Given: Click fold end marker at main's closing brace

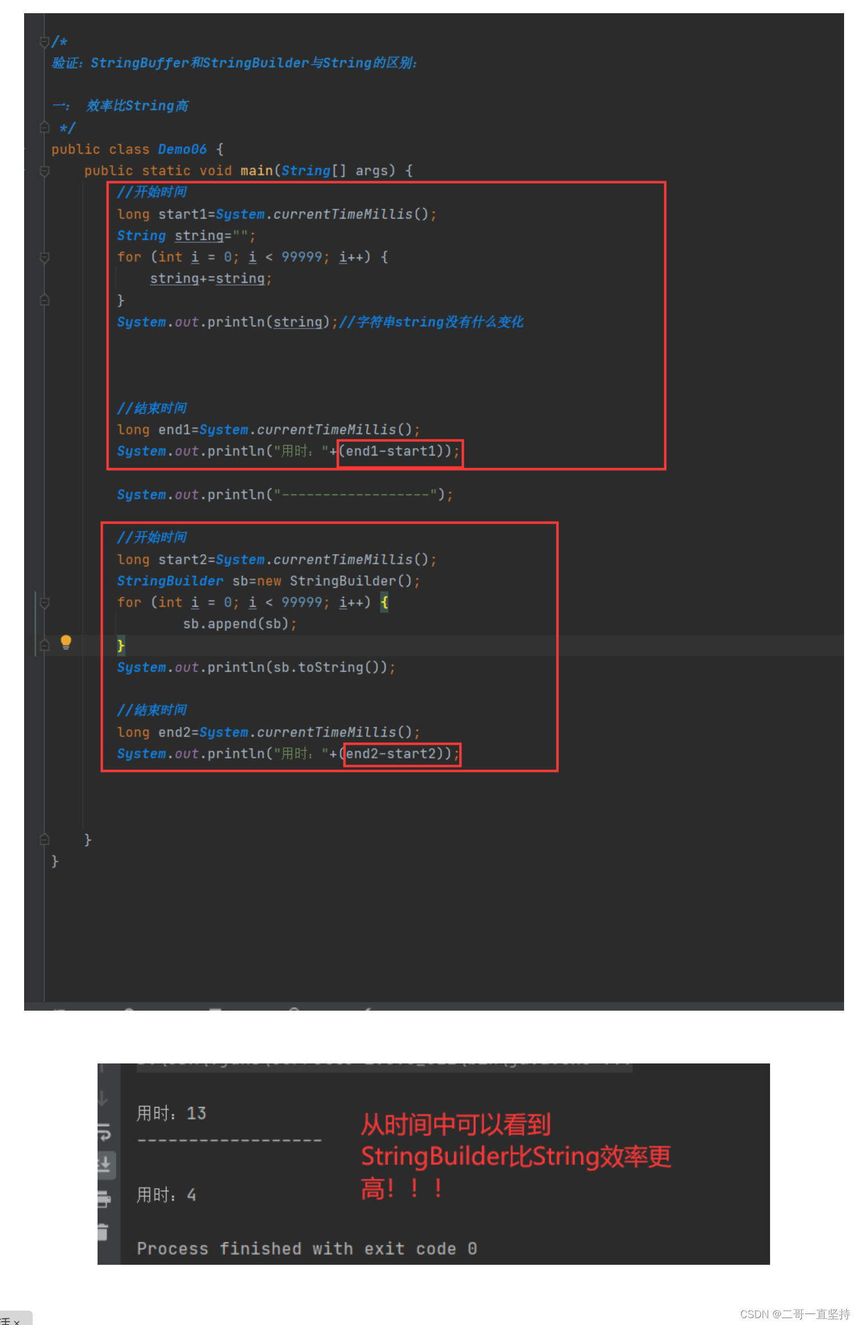Looking at the screenshot, I should 44,840.
